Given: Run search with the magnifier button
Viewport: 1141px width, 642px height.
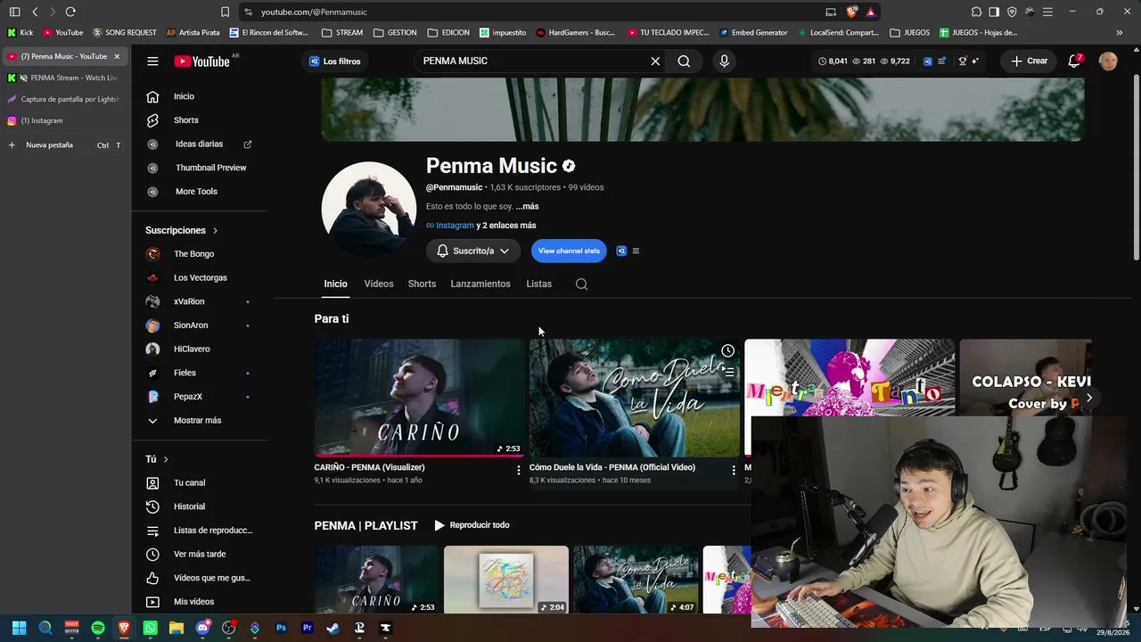Looking at the screenshot, I should 684,62.
